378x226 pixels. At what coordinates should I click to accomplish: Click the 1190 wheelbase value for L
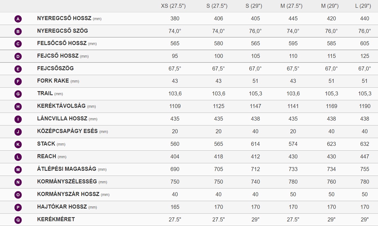pyautogui.click(x=365, y=106)
